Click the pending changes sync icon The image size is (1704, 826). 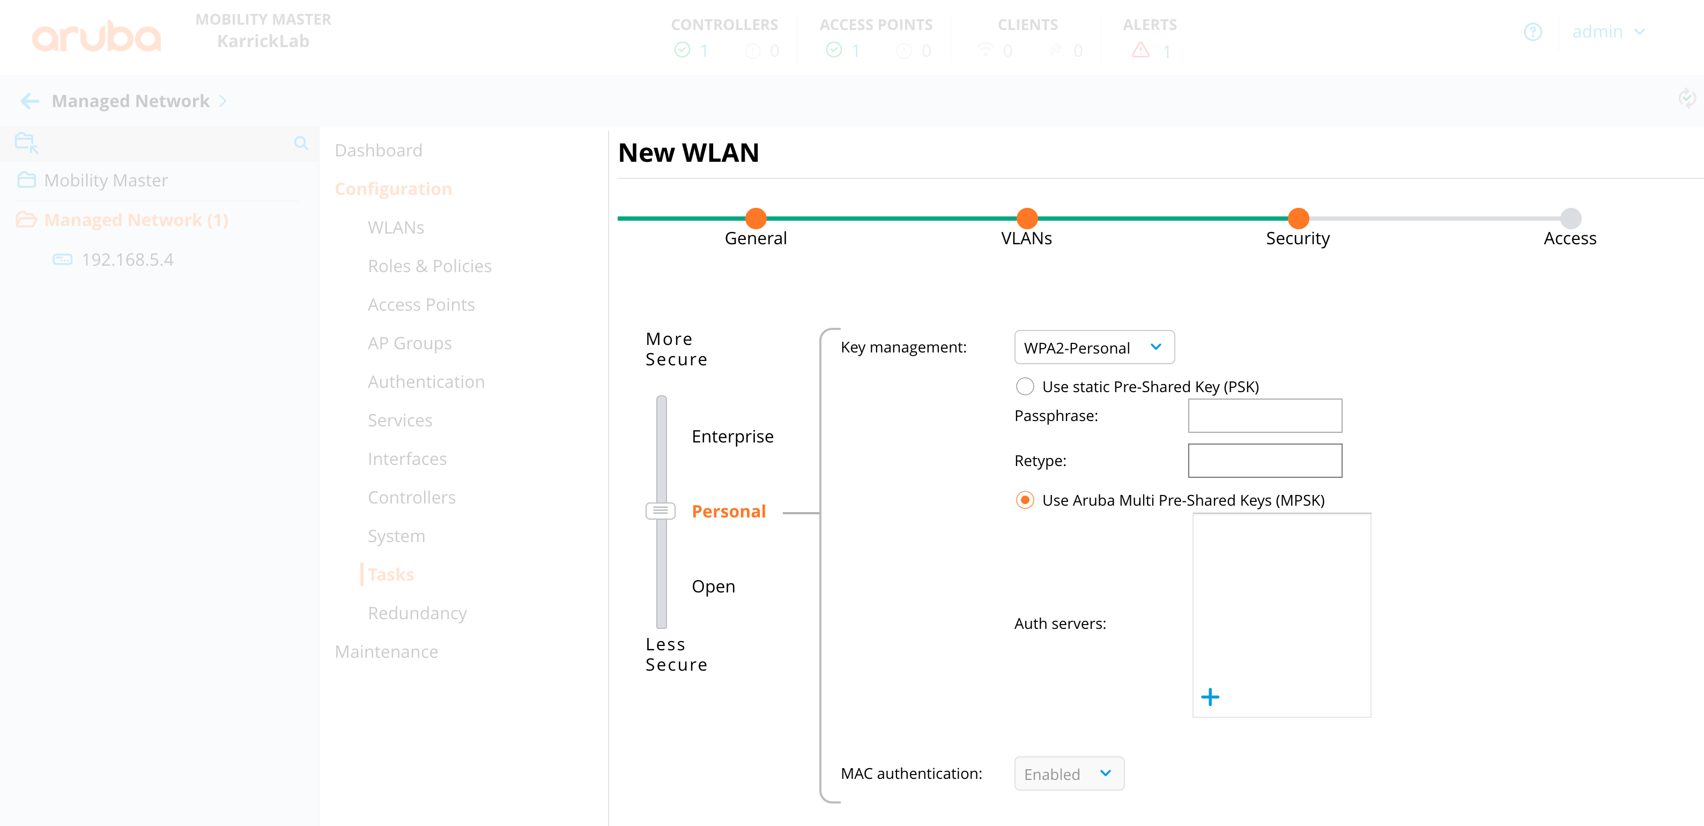[1687, 99]
